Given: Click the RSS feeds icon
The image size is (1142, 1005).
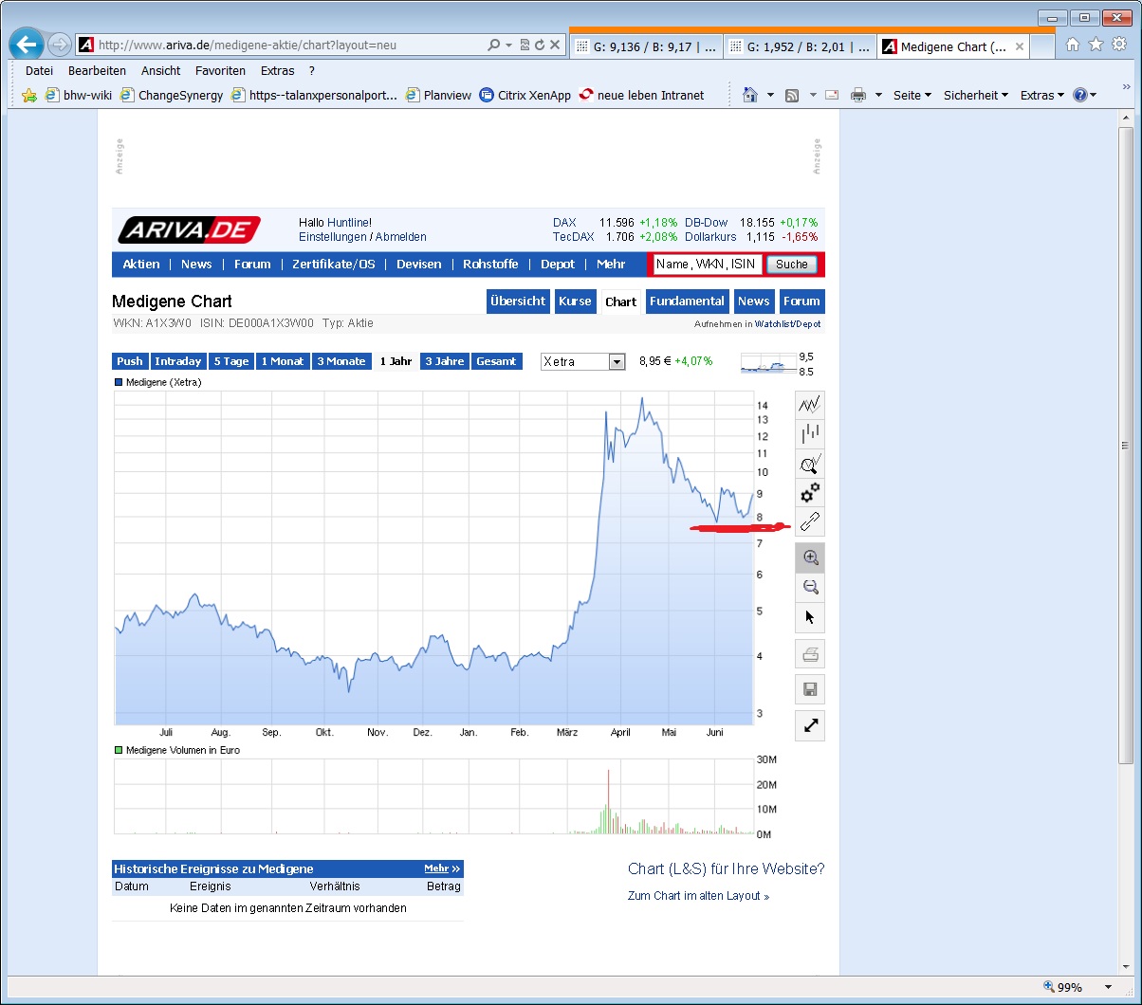Looking at the screenshot, I should coord(792,95).
